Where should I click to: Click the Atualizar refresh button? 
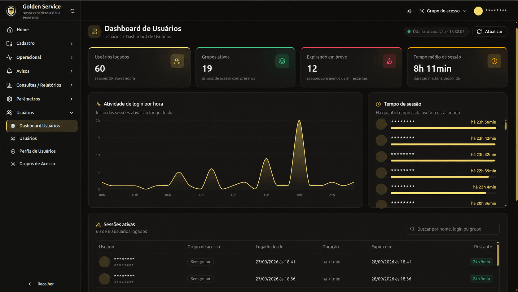click(x=489, y=32)
